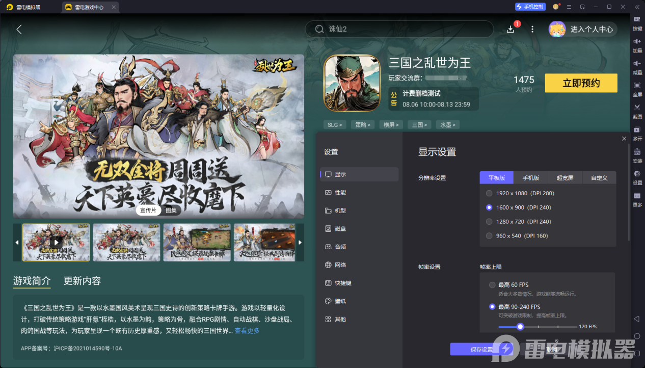Expand the SLG game category tag
645x368 pixels.
pos(335,124)
